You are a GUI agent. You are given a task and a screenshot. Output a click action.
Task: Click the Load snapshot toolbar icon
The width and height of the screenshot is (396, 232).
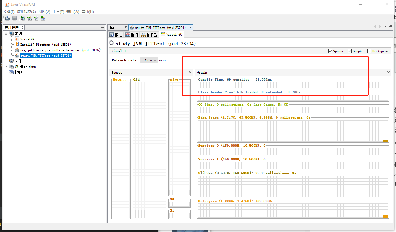click(8, 18)
